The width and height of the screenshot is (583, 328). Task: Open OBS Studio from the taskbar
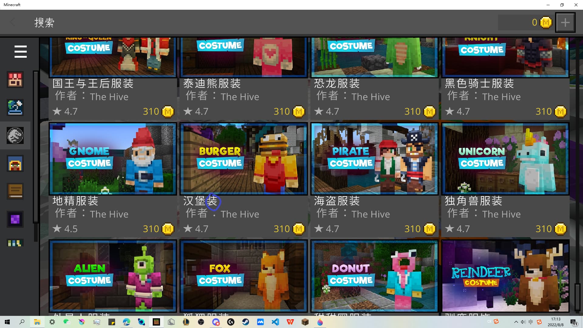tap(201, 322)
